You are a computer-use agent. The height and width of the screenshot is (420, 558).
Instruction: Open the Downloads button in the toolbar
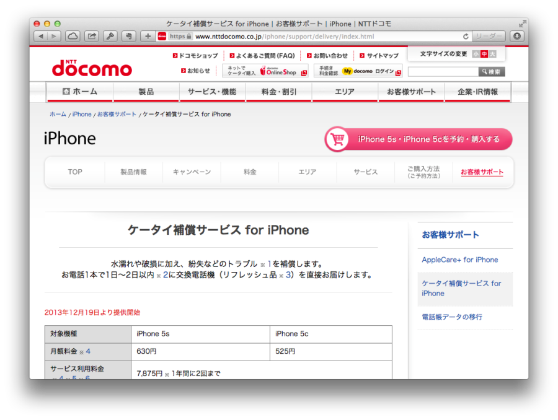pos(517,37)
